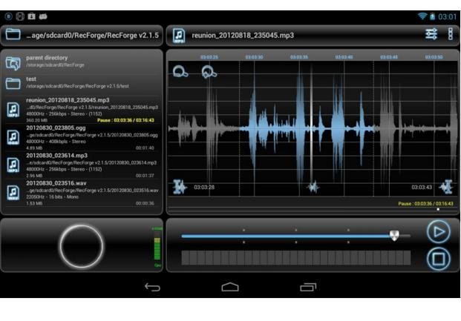461x321 pixels.
Task: Tap the end-marker waveform icon near 03:03:43
Action: click(x=446, y=187)
